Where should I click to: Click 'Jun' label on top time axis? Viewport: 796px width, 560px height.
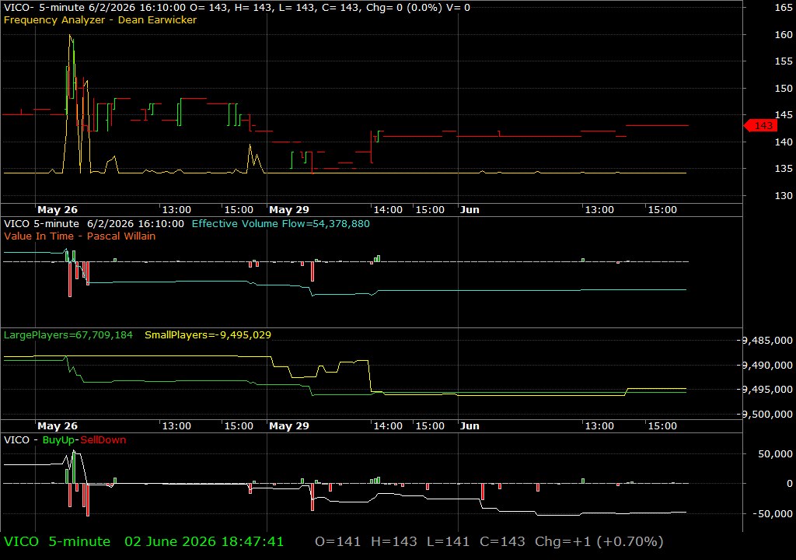[470, 210]
